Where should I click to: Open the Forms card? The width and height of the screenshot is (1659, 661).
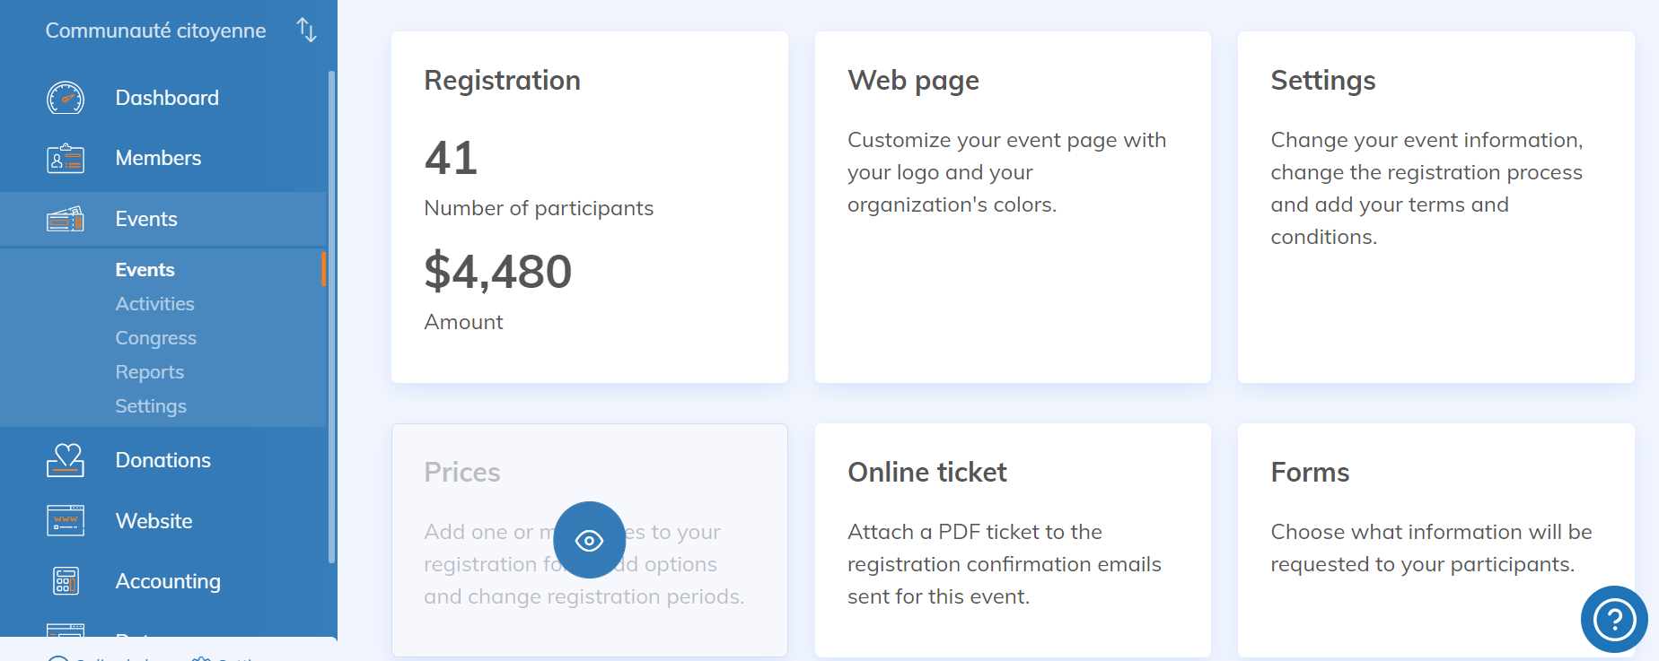pyautogui.click(x=1435, y=539)
